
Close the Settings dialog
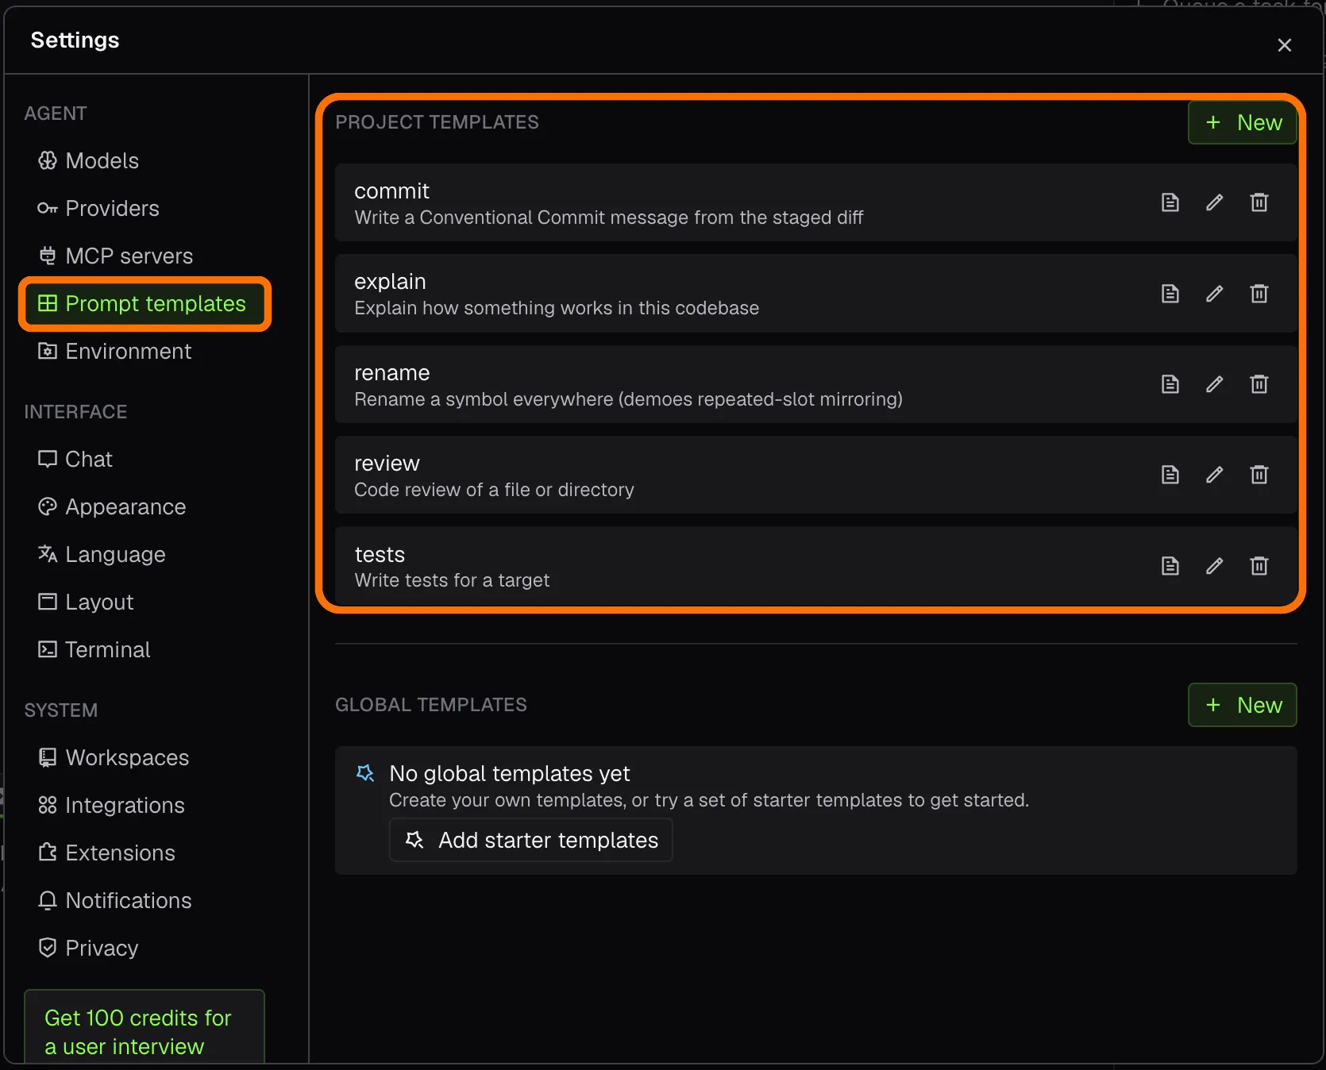point(1284,45)
